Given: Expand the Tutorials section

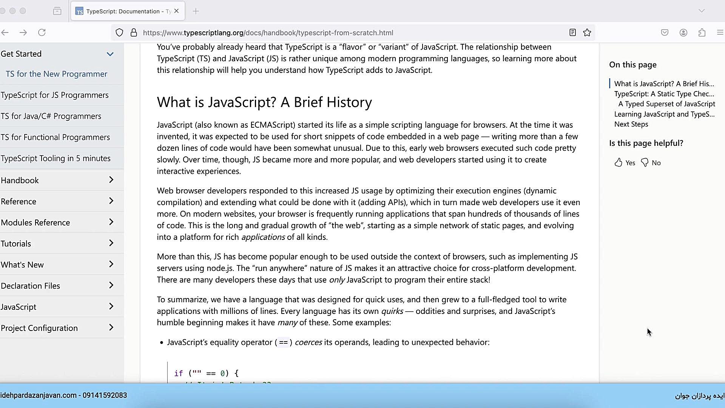Looking at the screenshot, I should [x=62, y=244].
